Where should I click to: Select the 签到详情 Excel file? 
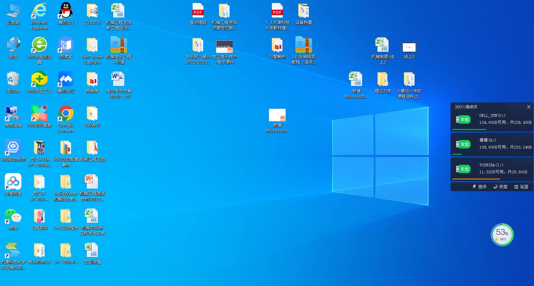pyautogui.click(x=92, y=253)
